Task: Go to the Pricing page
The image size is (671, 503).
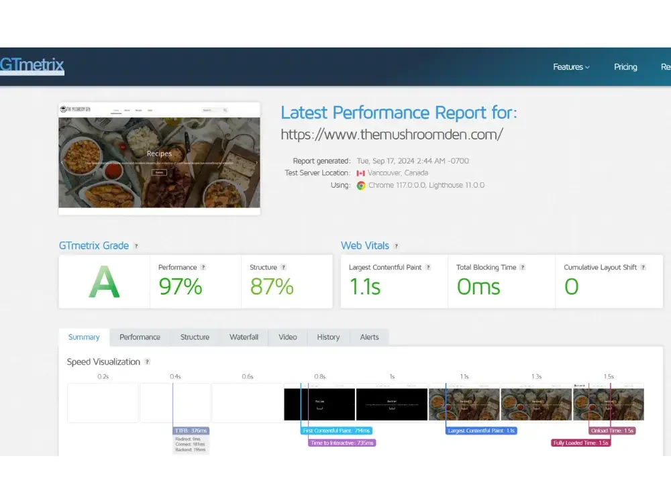Action: (625, 67)
